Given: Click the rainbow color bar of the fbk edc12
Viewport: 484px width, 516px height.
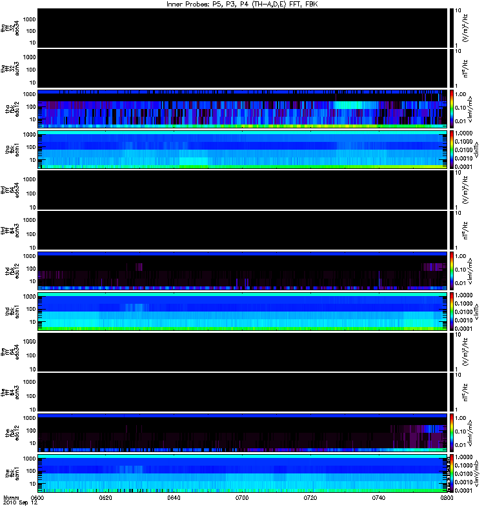Looking at the screenshot, I should (451, 433).
